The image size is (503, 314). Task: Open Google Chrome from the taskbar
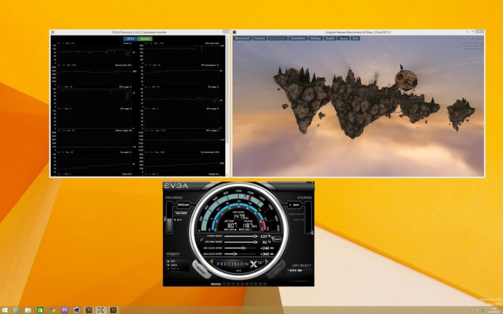coord(52,310)
